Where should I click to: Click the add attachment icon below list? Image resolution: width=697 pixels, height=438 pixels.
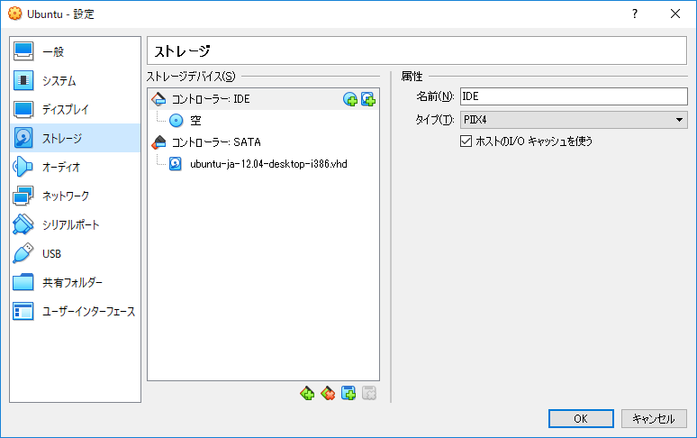coord(348,393)
